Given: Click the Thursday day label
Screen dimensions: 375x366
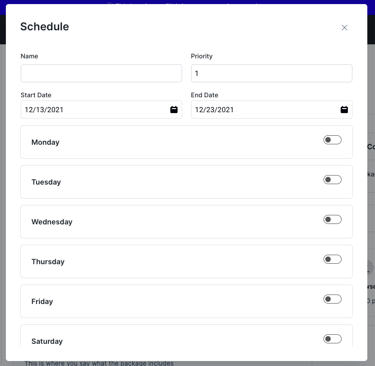Looking at the screenshot, I should pos(48,262).
